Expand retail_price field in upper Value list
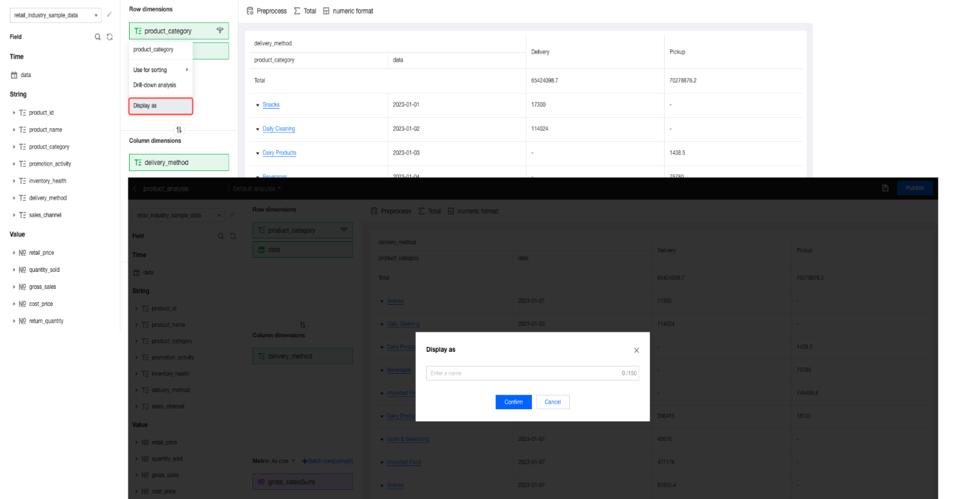 pos(14,253)
